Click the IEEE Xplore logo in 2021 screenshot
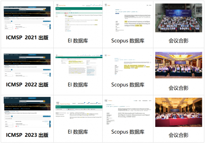The width and height of the screenshot is (205, 144). pyautogui.click(x=7, y=7)
